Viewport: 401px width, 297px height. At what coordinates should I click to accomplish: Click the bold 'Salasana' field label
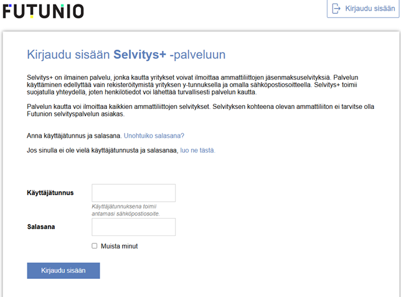(41, 227)
